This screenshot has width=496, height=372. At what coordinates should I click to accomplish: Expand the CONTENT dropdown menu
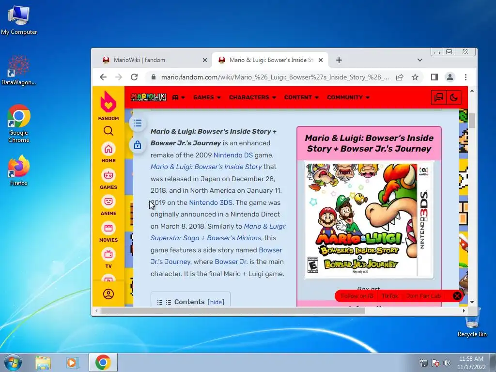(x=301, y=97)
